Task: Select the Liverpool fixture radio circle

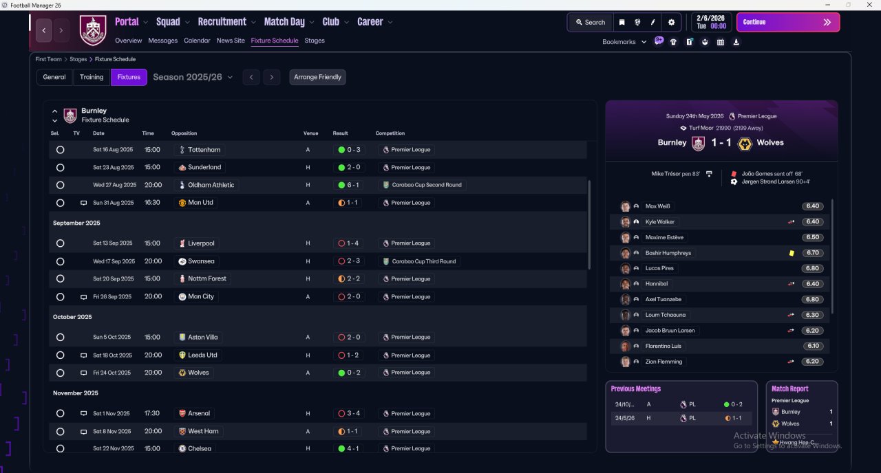Action: pos(60,243)
